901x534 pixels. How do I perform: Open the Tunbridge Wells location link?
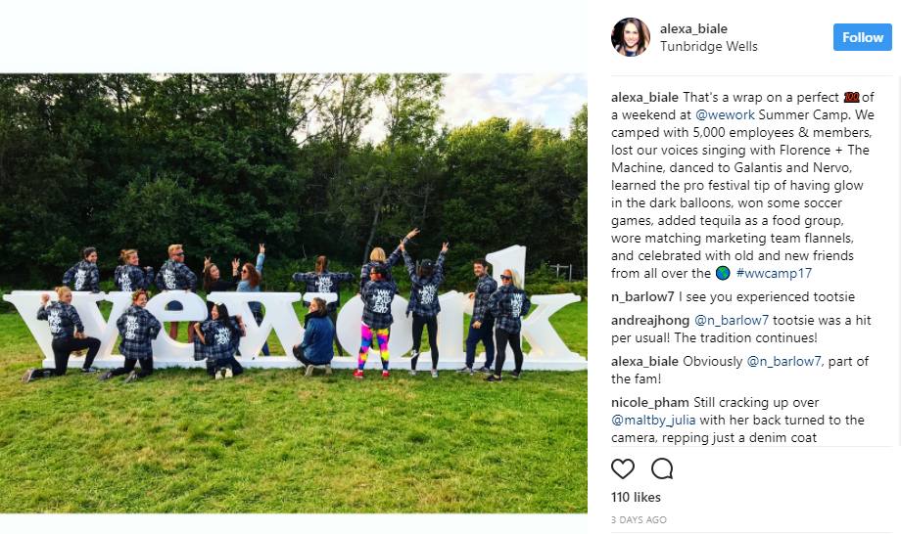click(708, 47)
